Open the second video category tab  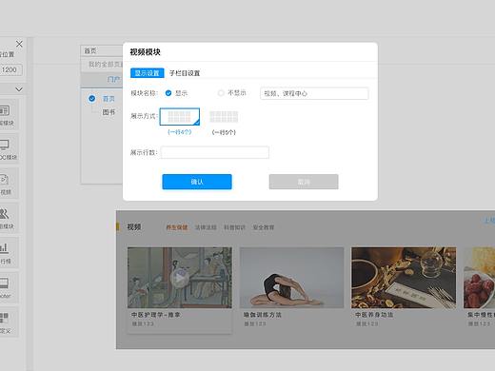[206, 227]
